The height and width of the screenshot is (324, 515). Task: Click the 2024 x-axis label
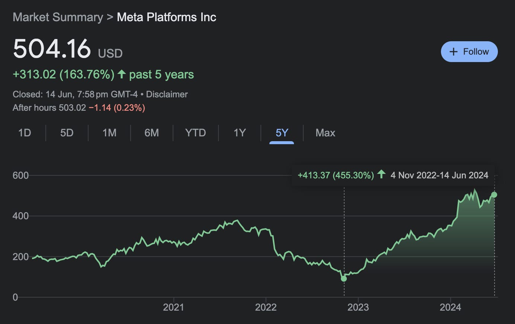pos(450,307)
